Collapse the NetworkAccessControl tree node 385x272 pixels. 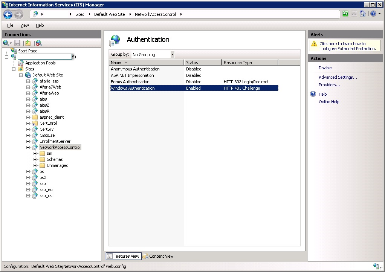(x=28, y=148)
